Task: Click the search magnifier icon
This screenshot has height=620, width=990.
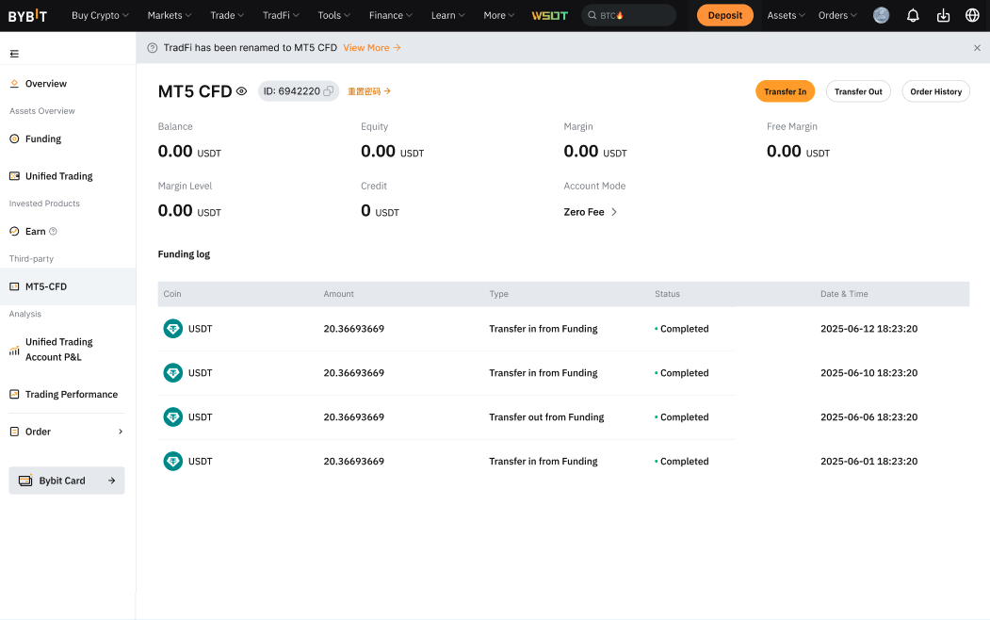Action: click(592, 16)
